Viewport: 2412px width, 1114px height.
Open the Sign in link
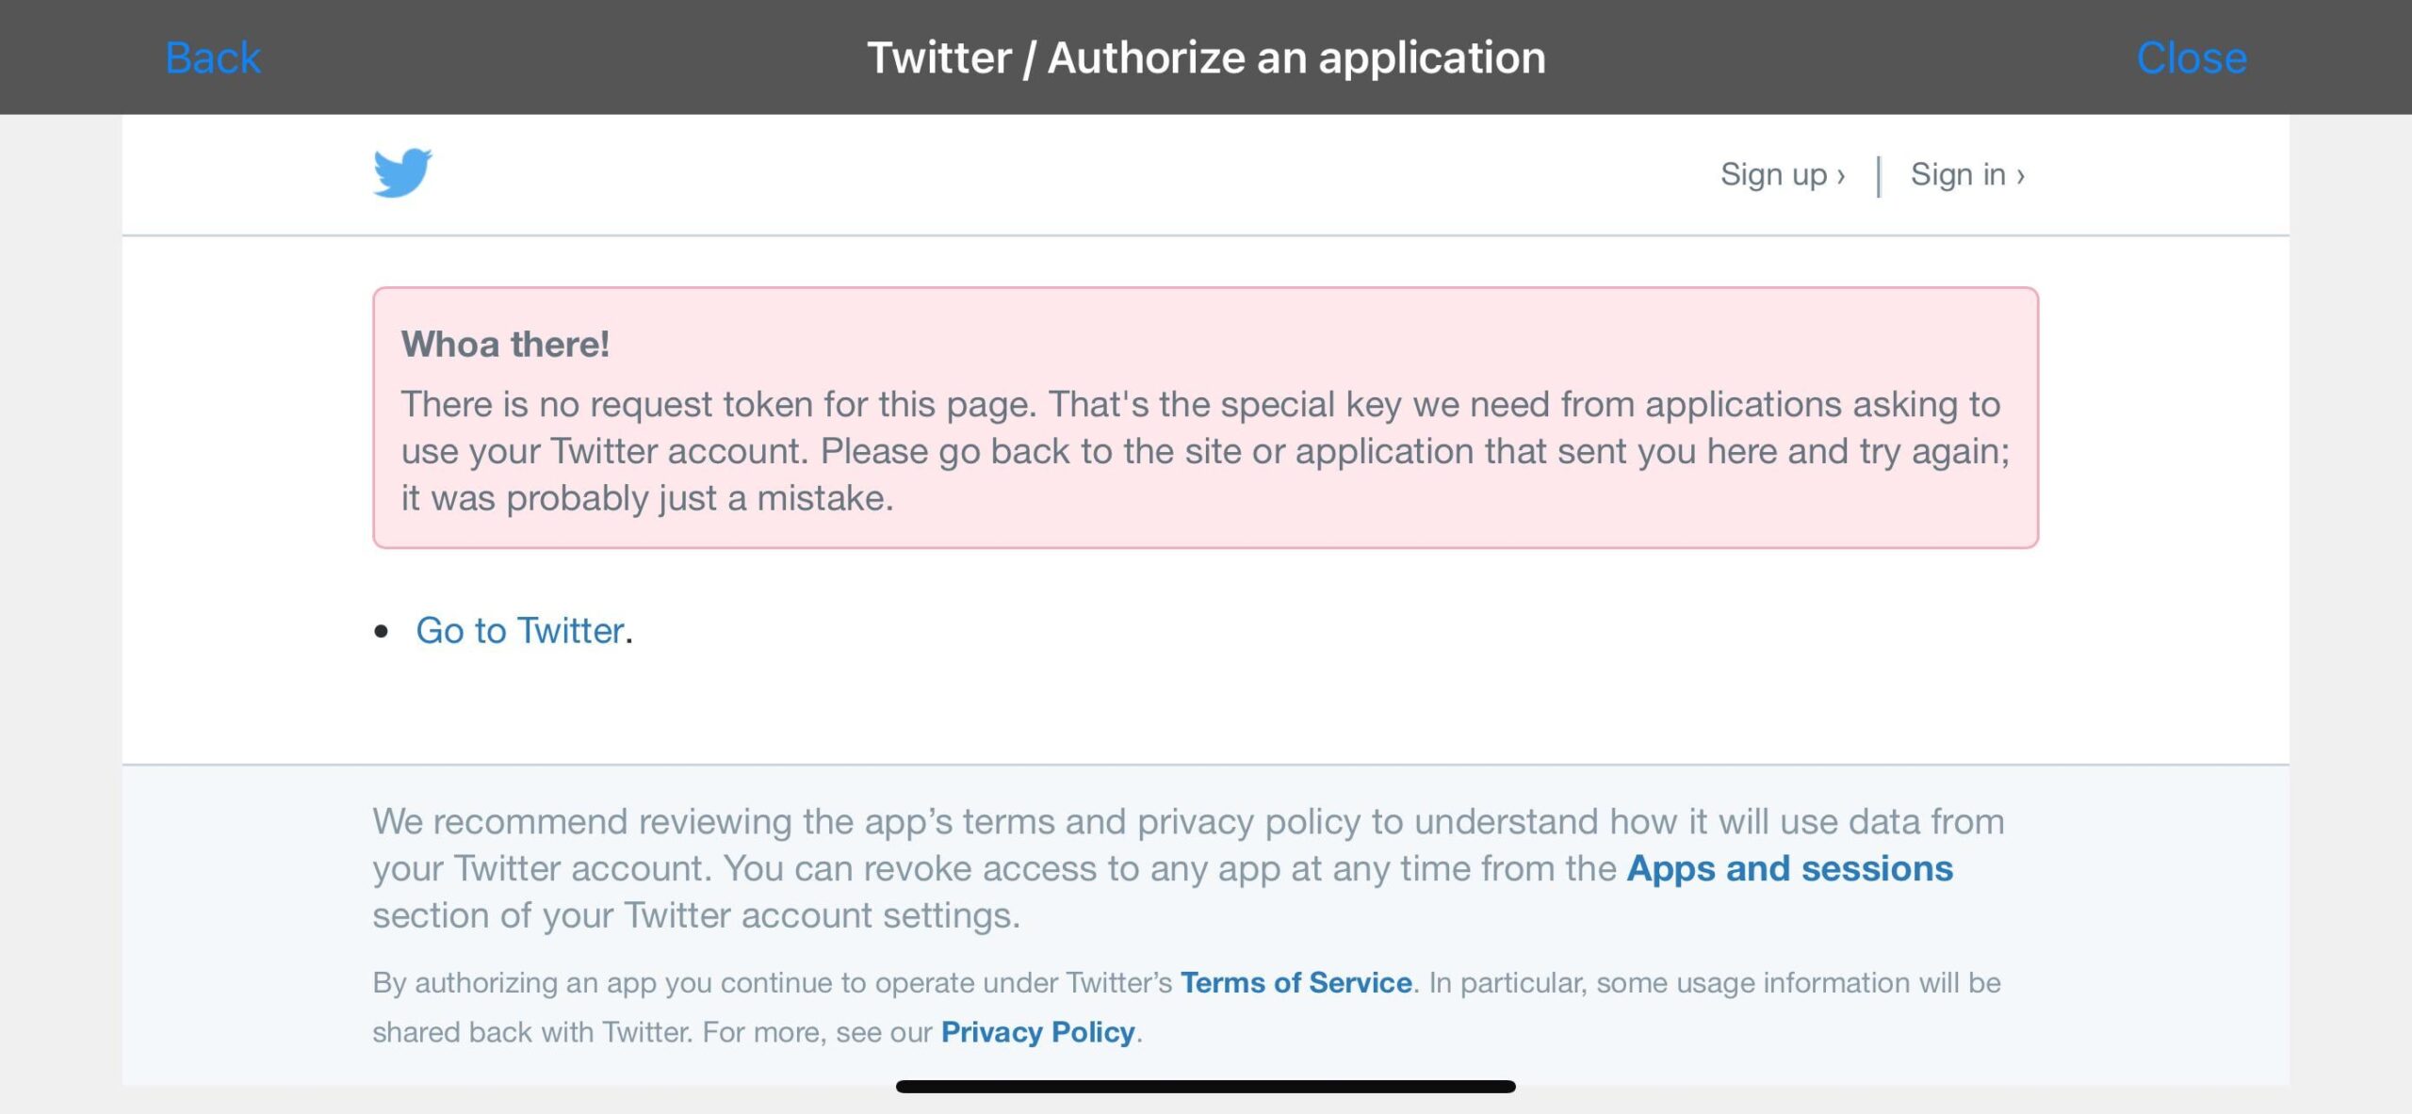click(x=1967, y=175)
